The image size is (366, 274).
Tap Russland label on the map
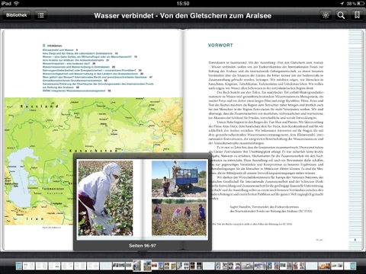(39, 106)
